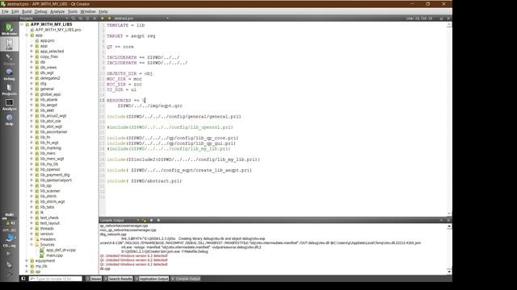Expand the my_lib project
The height and width of the screenshot is (290, 517).
27,266
